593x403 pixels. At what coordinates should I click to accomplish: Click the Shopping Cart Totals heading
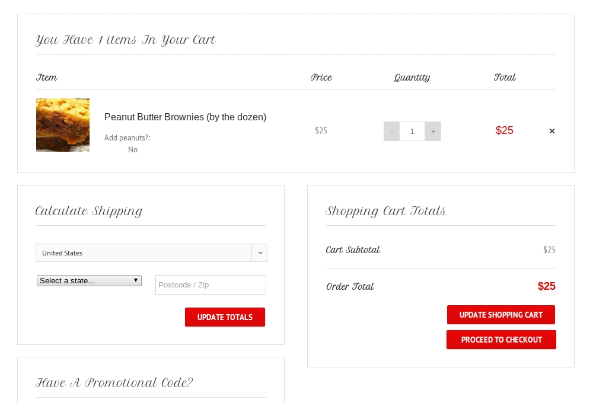[385, 211]
